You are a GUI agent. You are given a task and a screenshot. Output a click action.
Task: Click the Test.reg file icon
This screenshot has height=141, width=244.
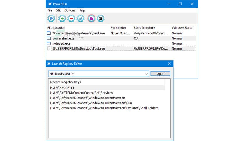(x=49, y=49)
